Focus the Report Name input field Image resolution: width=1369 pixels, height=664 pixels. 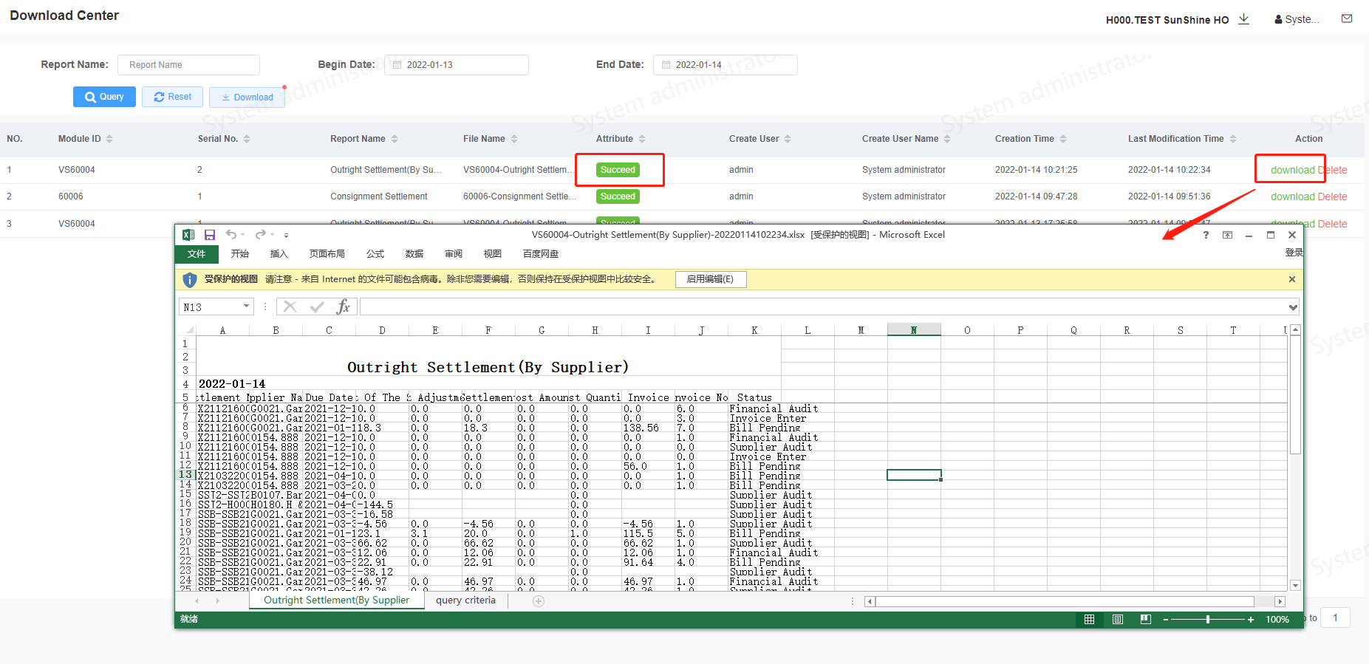[188, 65]
